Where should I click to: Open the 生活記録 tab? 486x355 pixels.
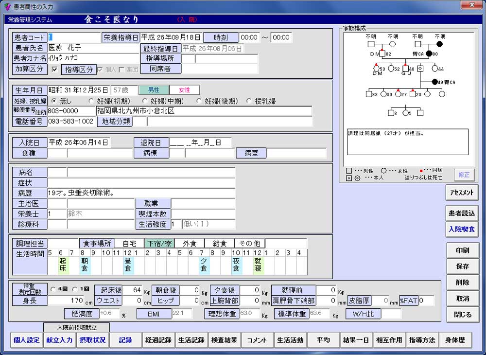pyautogui.click(x=191, y=340)
